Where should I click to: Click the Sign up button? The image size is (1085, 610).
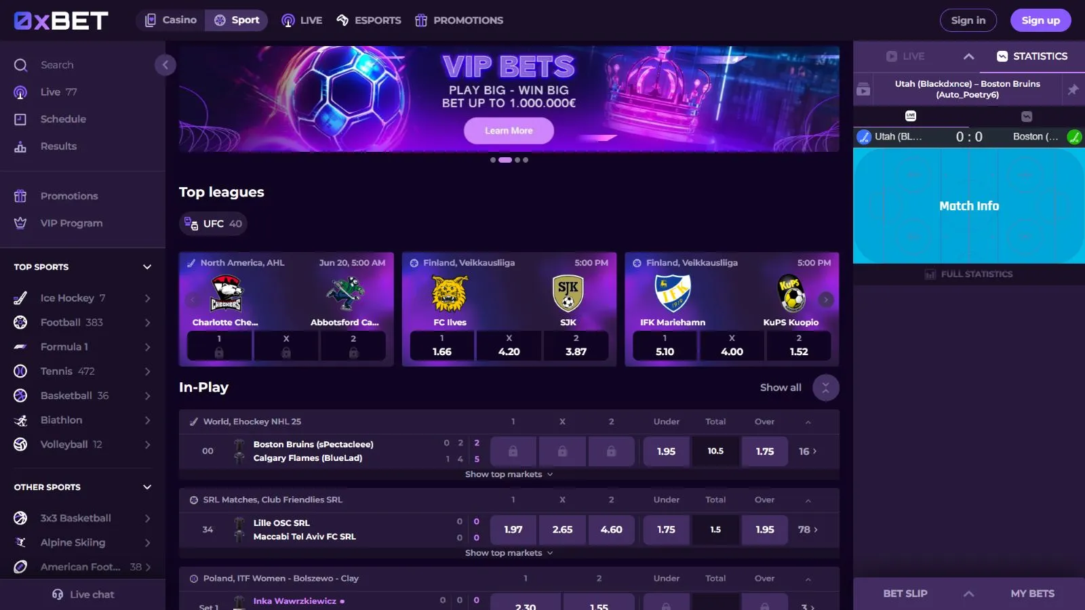tap(1040, 20)
